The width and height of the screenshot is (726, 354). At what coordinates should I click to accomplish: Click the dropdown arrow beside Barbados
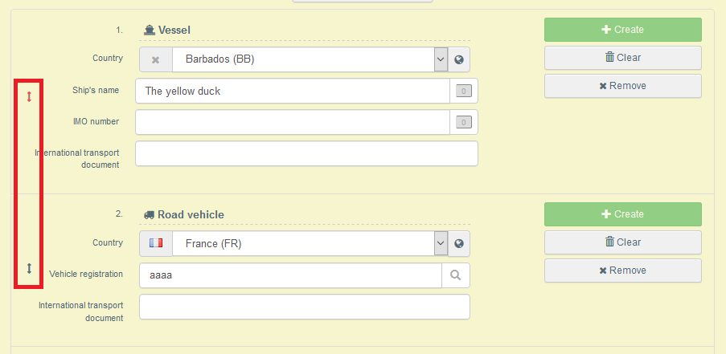pos(441,59)
